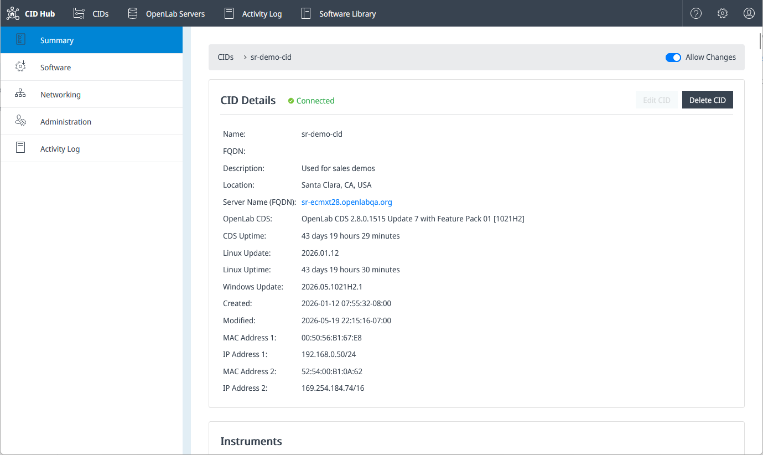This screenshot has height=455, width=763.
Task: Click Windows Update value 2026.05.1021H2.1
Action: pyautogui.click(x=332, y=287)
